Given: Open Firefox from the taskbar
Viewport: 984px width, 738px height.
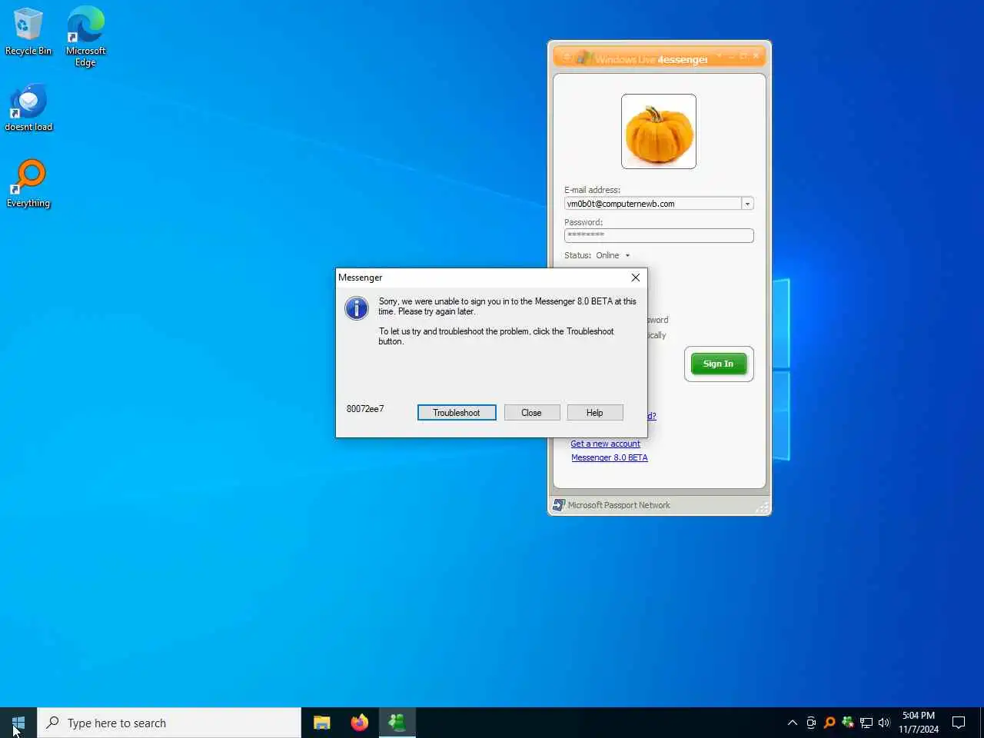Looking at the screenshot, I should (359, 723).
